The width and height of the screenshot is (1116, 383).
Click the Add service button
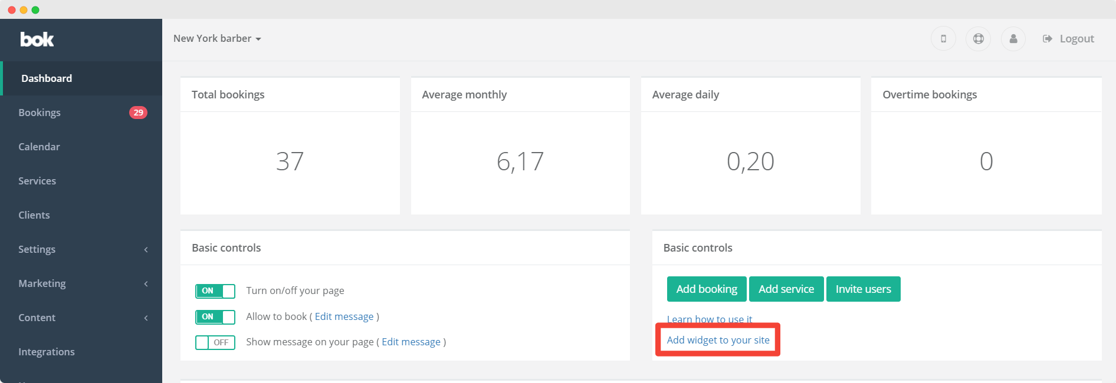tap(786, 289)
